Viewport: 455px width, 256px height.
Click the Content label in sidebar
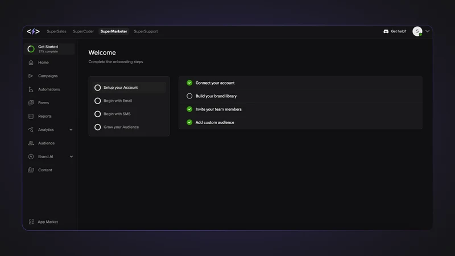[45, 170]
